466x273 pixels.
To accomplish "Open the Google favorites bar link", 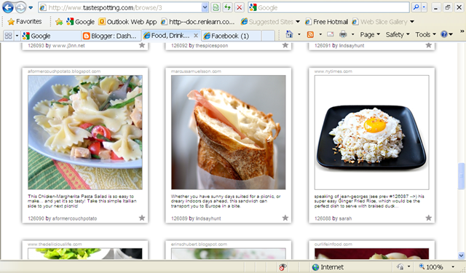I will pyautogui.click(x=80, y=22).
